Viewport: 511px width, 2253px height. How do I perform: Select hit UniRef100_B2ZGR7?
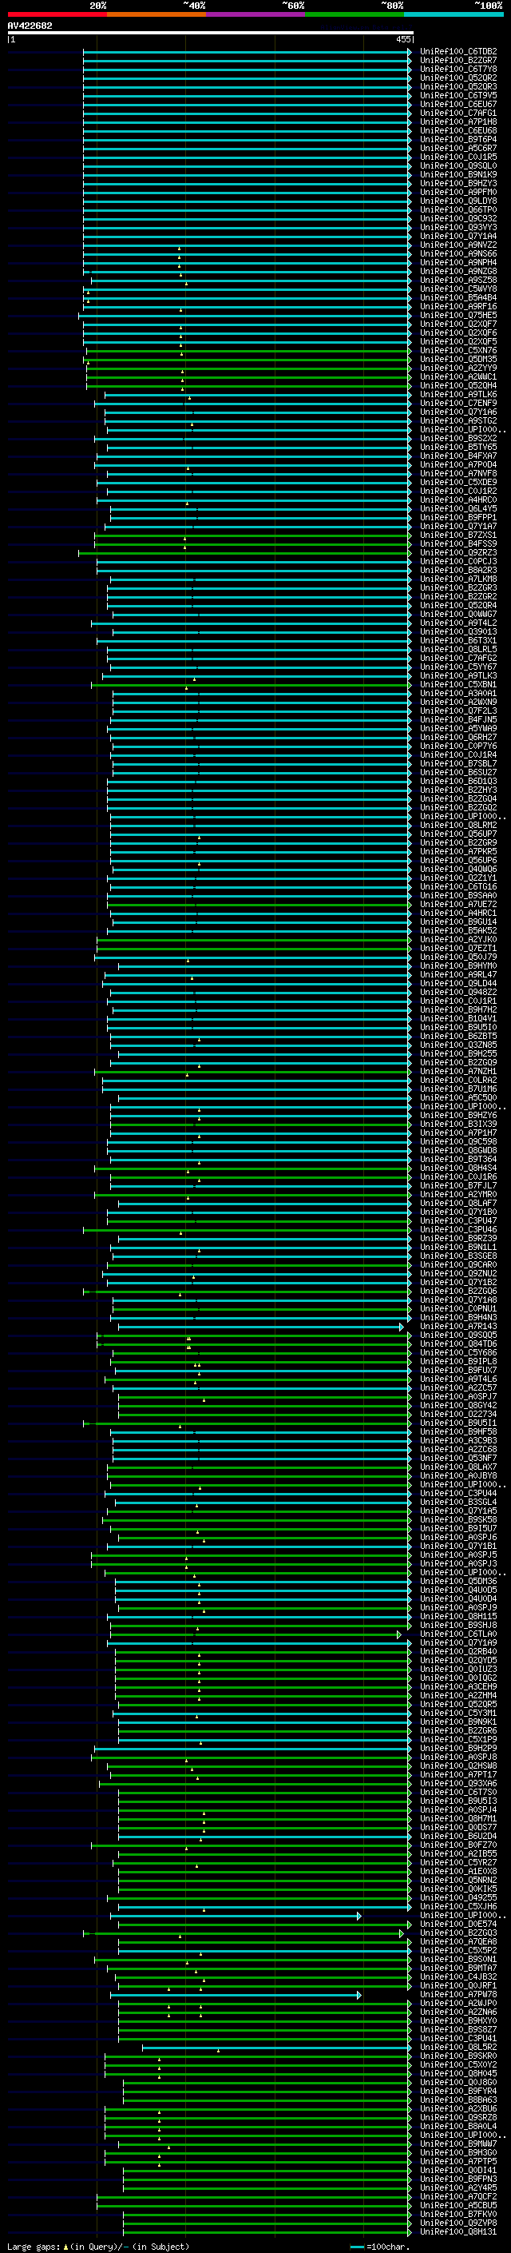(x=458, y=61)
